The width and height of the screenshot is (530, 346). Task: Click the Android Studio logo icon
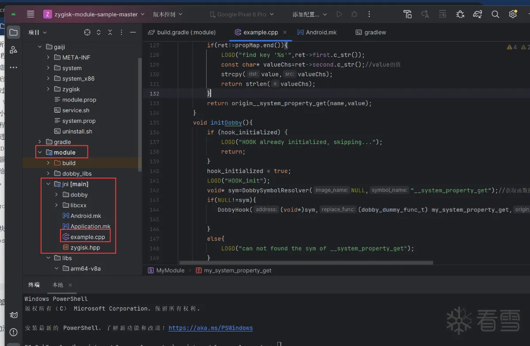pos(14,14)
